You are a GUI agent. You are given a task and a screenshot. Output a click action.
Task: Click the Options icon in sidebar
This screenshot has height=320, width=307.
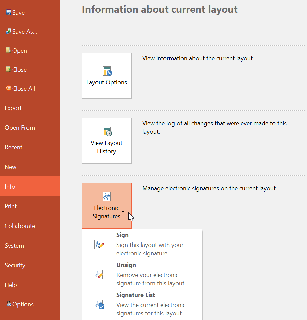click(x=9, y=304)
